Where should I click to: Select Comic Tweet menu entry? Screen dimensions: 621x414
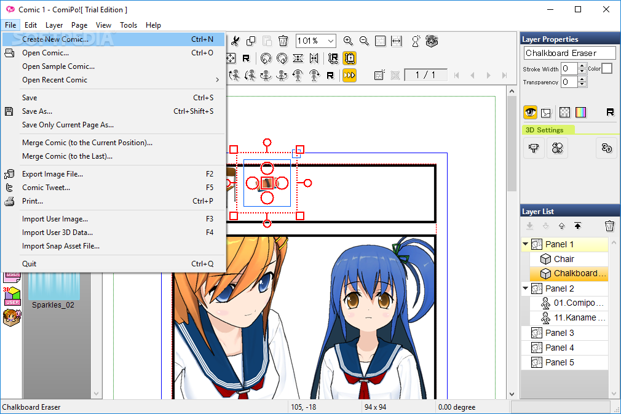pos(114,188)
